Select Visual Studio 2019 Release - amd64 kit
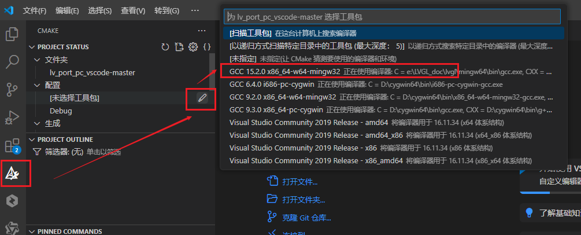Image resolution: width=581 pixels, height=235 pixels. tap(394, 123)
